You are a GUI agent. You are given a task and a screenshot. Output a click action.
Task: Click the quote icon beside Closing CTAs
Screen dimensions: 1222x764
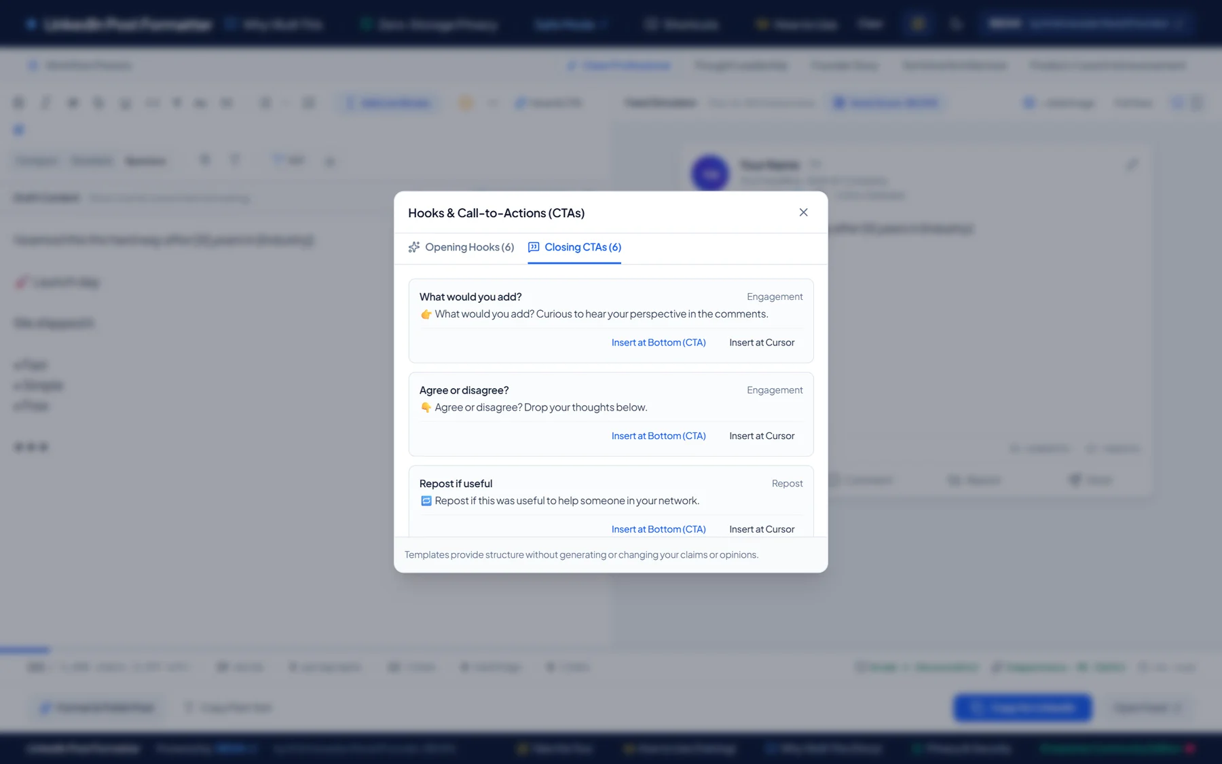point(534,247)
